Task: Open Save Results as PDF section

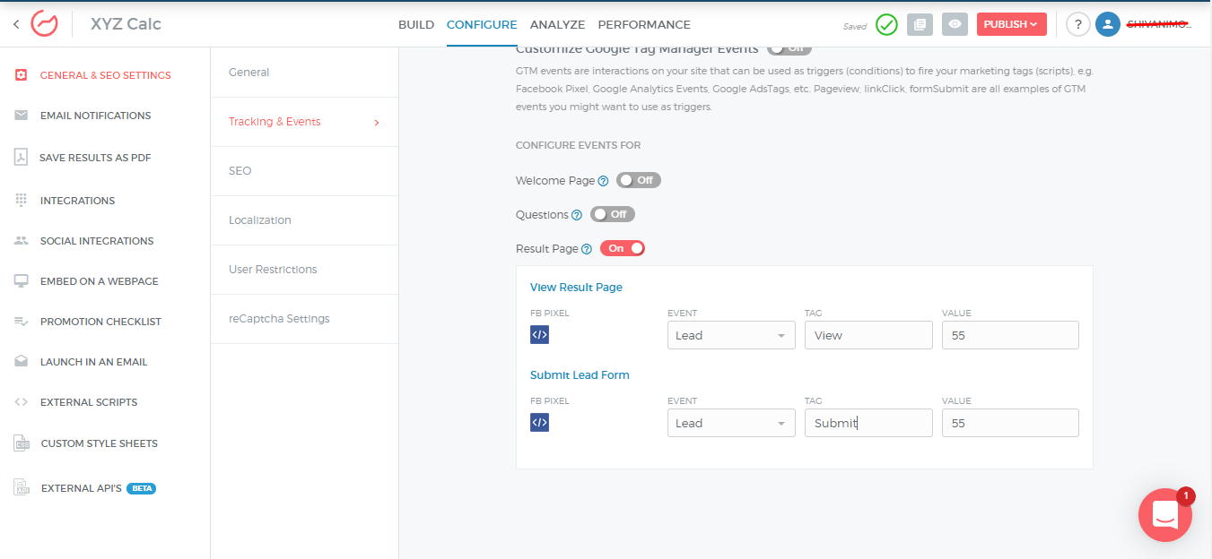Action: coord(95,158)
